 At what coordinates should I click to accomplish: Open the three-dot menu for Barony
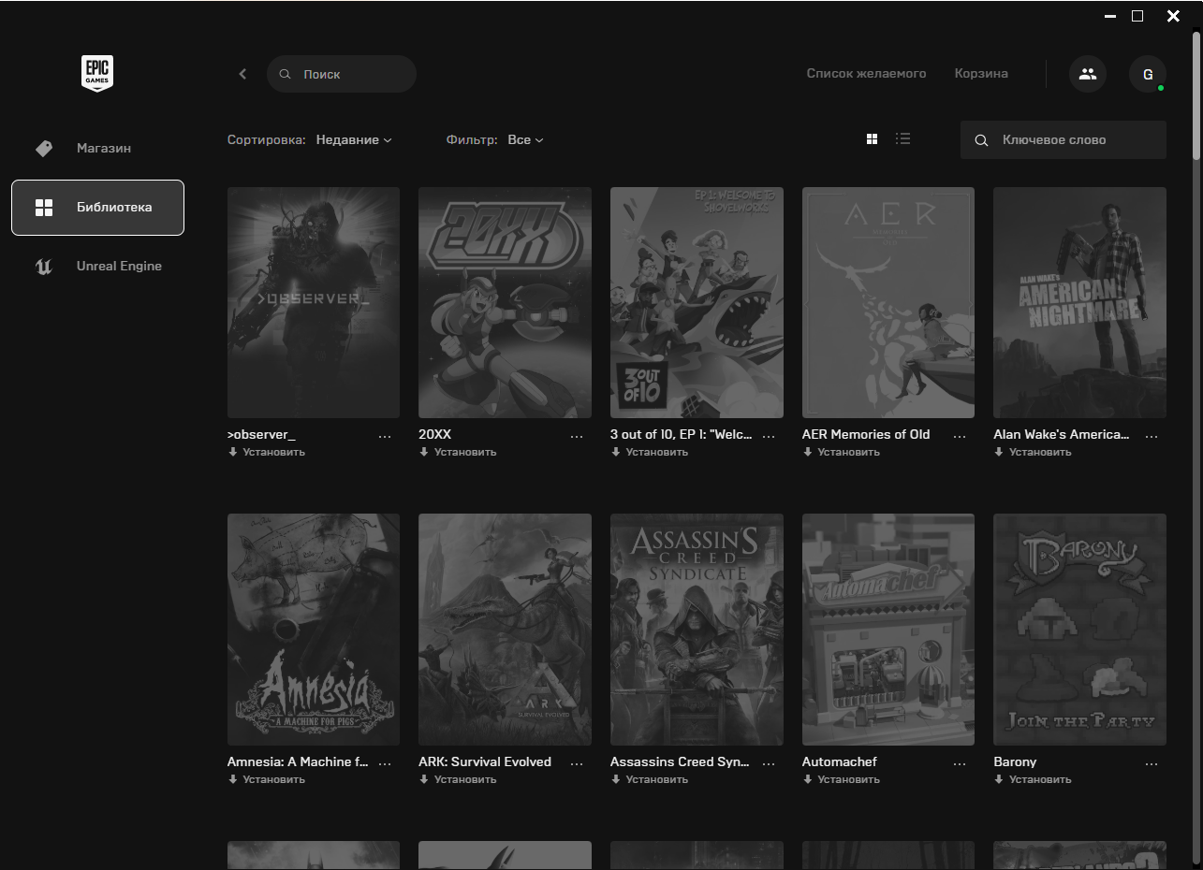pyautogui.click(x=1152, y=763)
